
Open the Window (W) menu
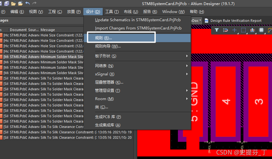pyautogui.click(x=173, y=12)
